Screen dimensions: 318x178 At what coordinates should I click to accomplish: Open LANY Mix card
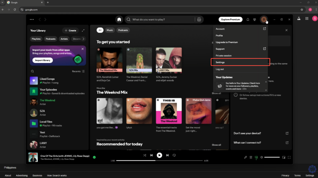[169, 65]
